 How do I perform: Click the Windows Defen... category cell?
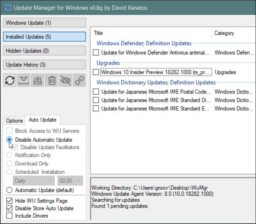coord(234,53)
